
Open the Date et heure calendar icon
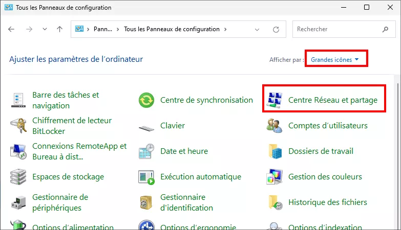(x=146, y=151)
